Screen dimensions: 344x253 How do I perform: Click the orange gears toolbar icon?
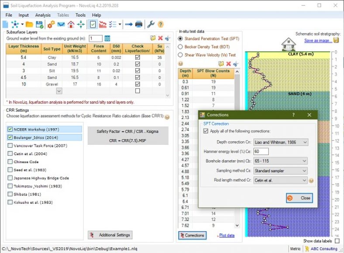pyautogui.click(x=51, y=24)
